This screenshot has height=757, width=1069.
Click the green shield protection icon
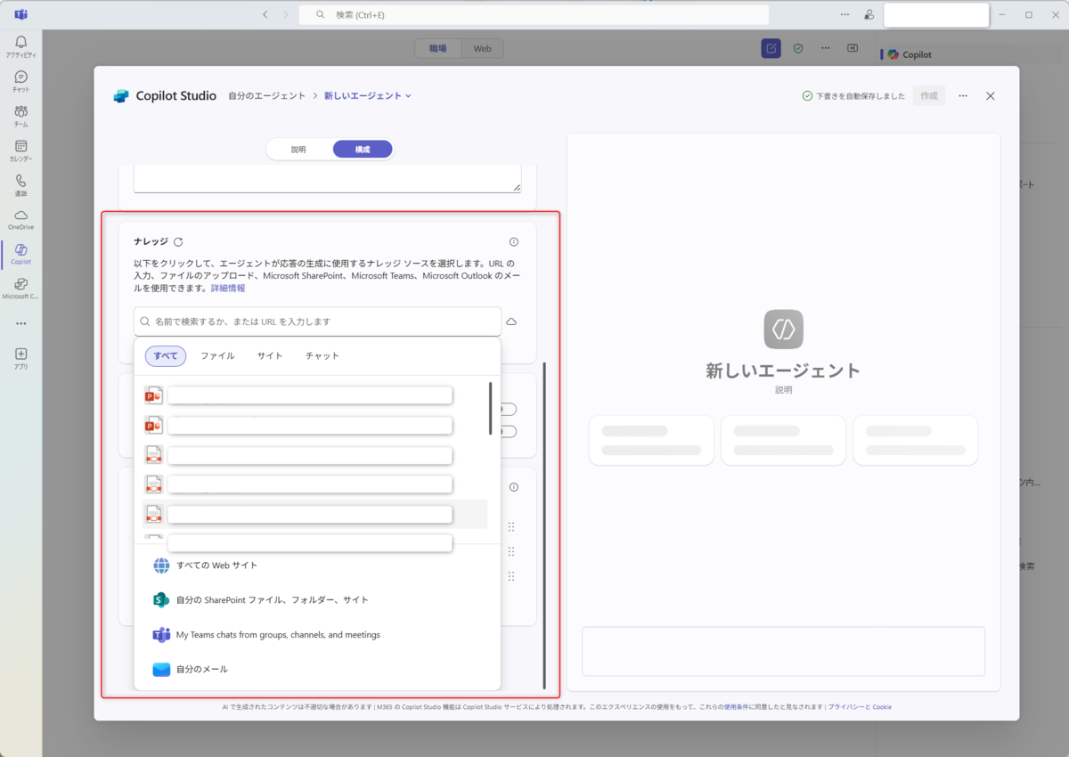tap(798, 48)
